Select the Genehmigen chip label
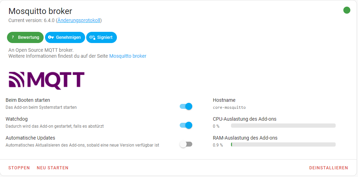The image size is (358, 177). coord(68,37)
